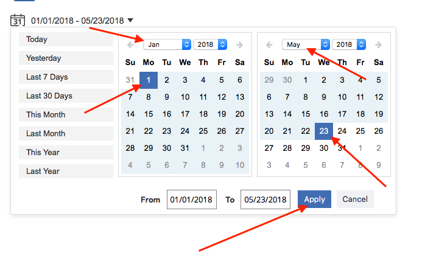Screen dimensions: 425x253
Task: Select the Last 7 Days preset
Action: (x=66, y=77)
